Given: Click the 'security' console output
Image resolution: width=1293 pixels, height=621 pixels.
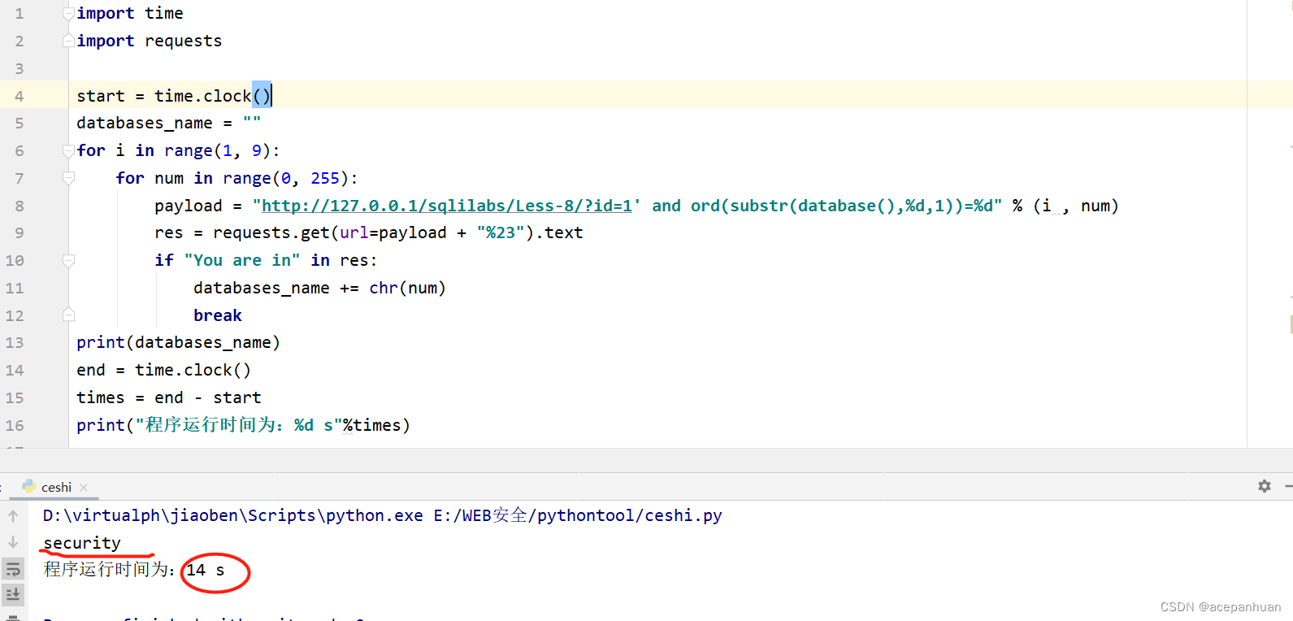Looking at the screenshot, I should [82, 542].
